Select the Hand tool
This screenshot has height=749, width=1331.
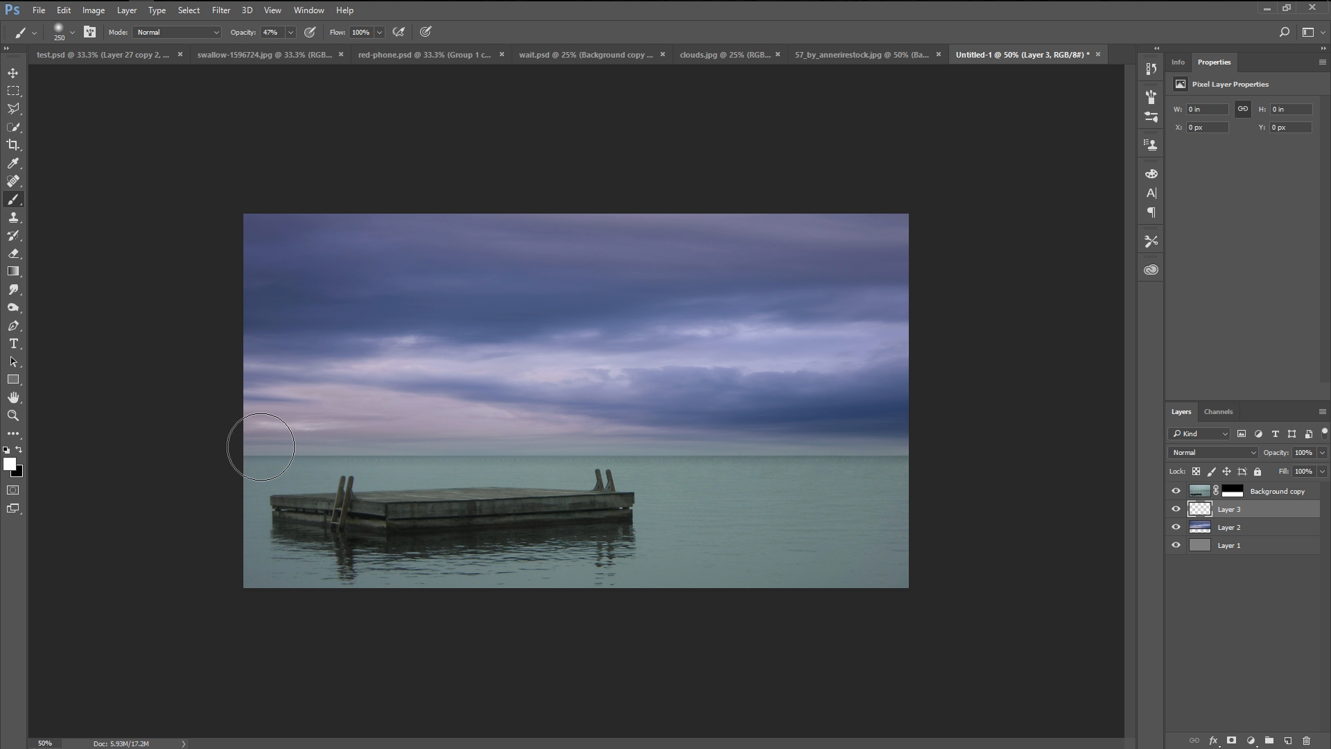click(13, 398)
